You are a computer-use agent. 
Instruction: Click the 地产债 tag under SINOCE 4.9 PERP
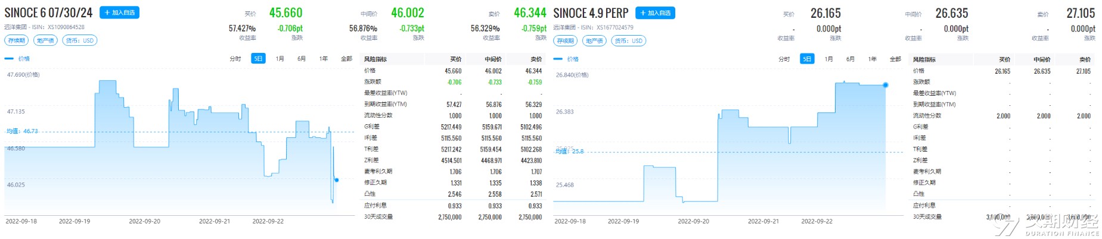click(x=594, y=41)
